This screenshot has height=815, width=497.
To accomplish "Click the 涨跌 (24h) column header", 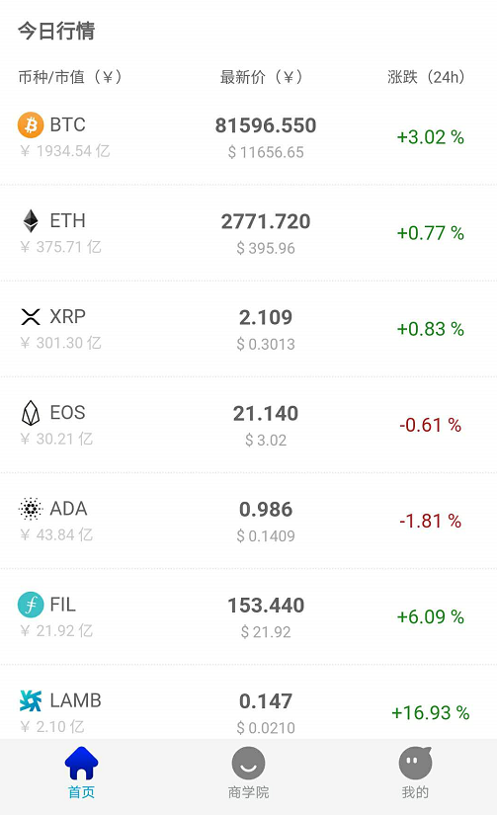I will tap(426, 77).
